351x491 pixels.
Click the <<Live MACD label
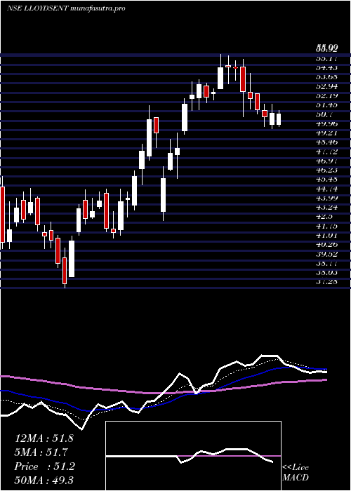click(x=296, y=473)
